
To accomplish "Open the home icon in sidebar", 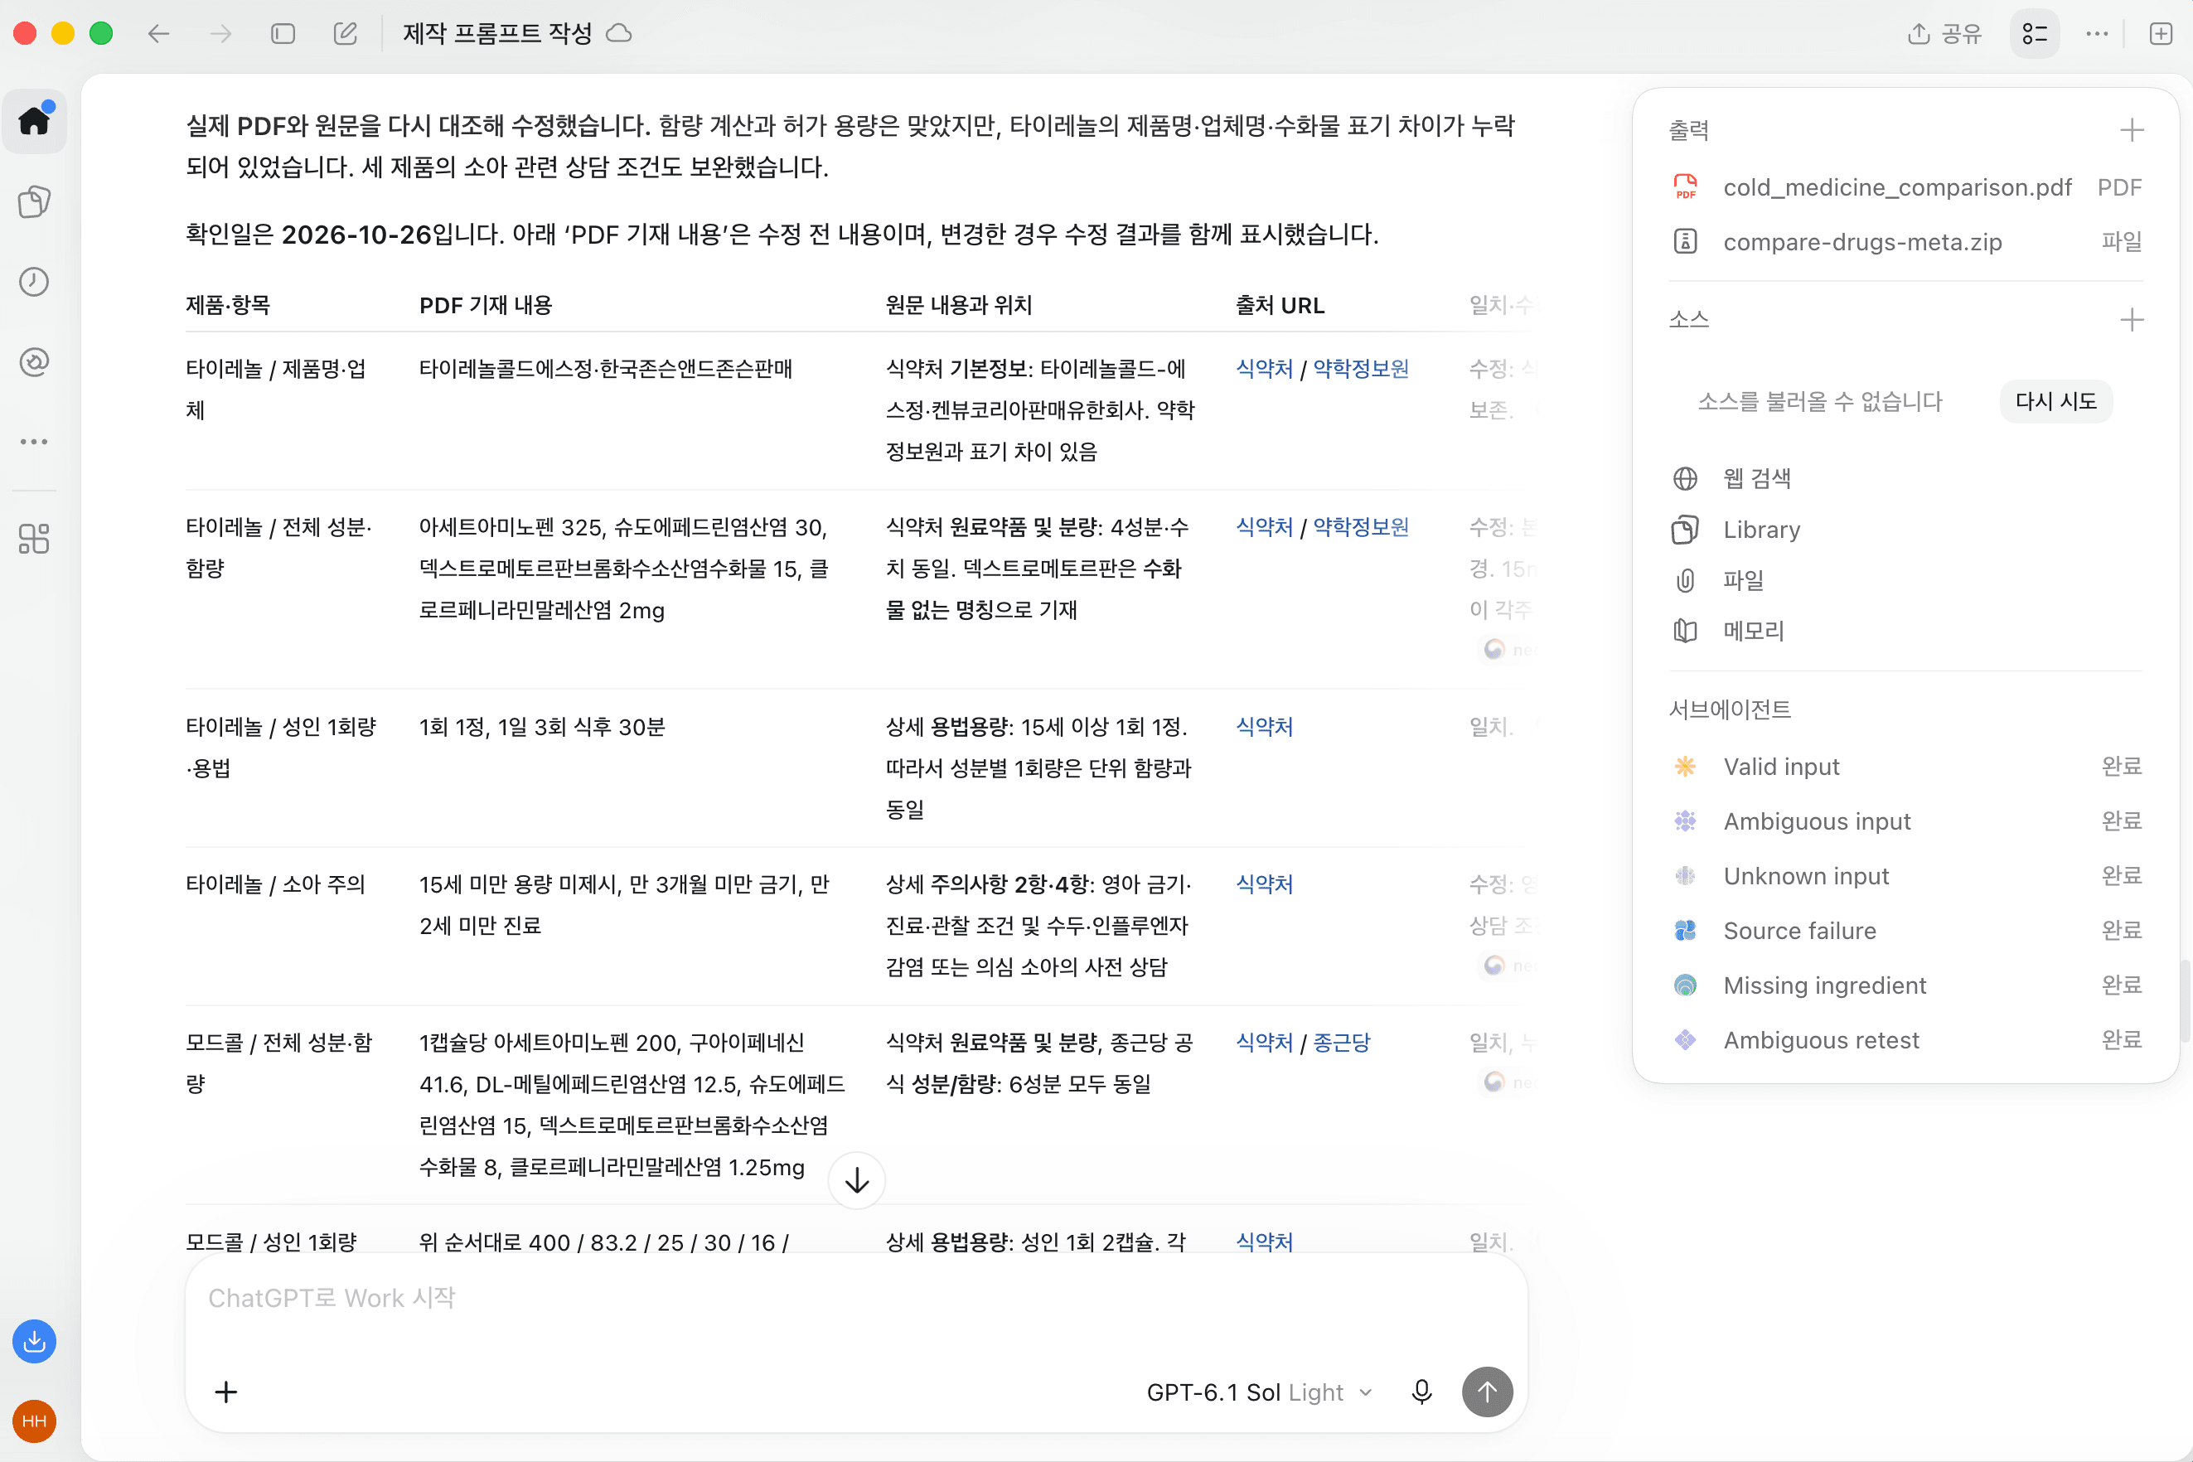I will pos(35,121).
